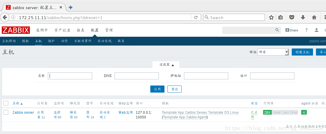Open Web监测 link in host row

[x=125, y=113]
